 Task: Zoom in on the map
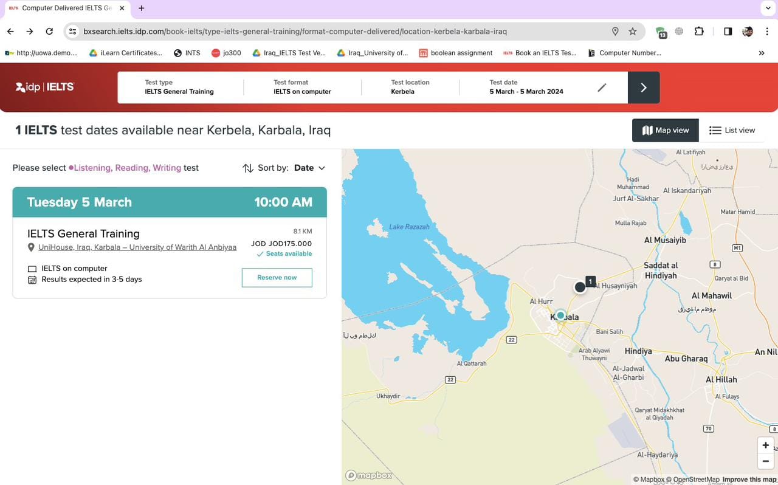coord(765,445)
